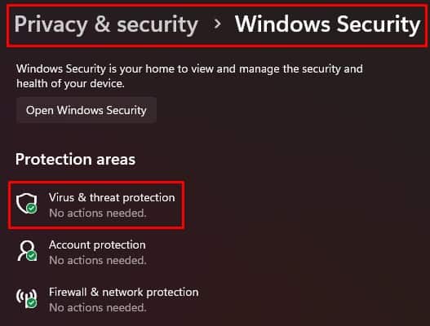430x326 pixels.
Task: Click the green checkmark badge on the firewall icon
Action: click(32, 303)
